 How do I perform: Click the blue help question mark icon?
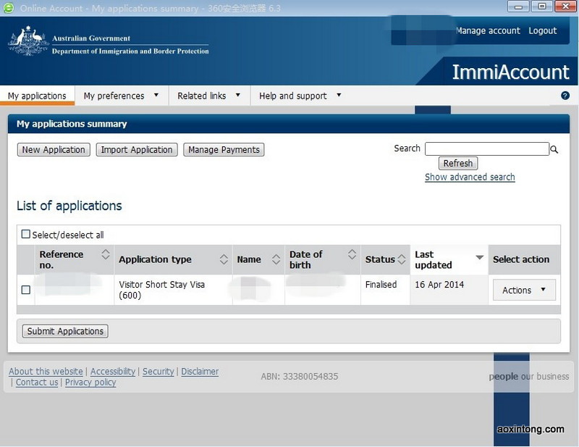(x=565, y=96)
